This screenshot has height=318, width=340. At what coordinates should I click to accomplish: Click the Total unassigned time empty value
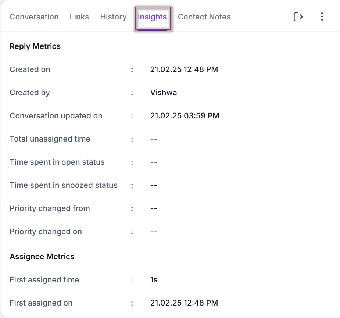tap(154, 139)
